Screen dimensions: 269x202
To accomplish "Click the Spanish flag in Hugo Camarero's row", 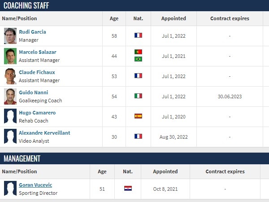I will click(138, 116).
